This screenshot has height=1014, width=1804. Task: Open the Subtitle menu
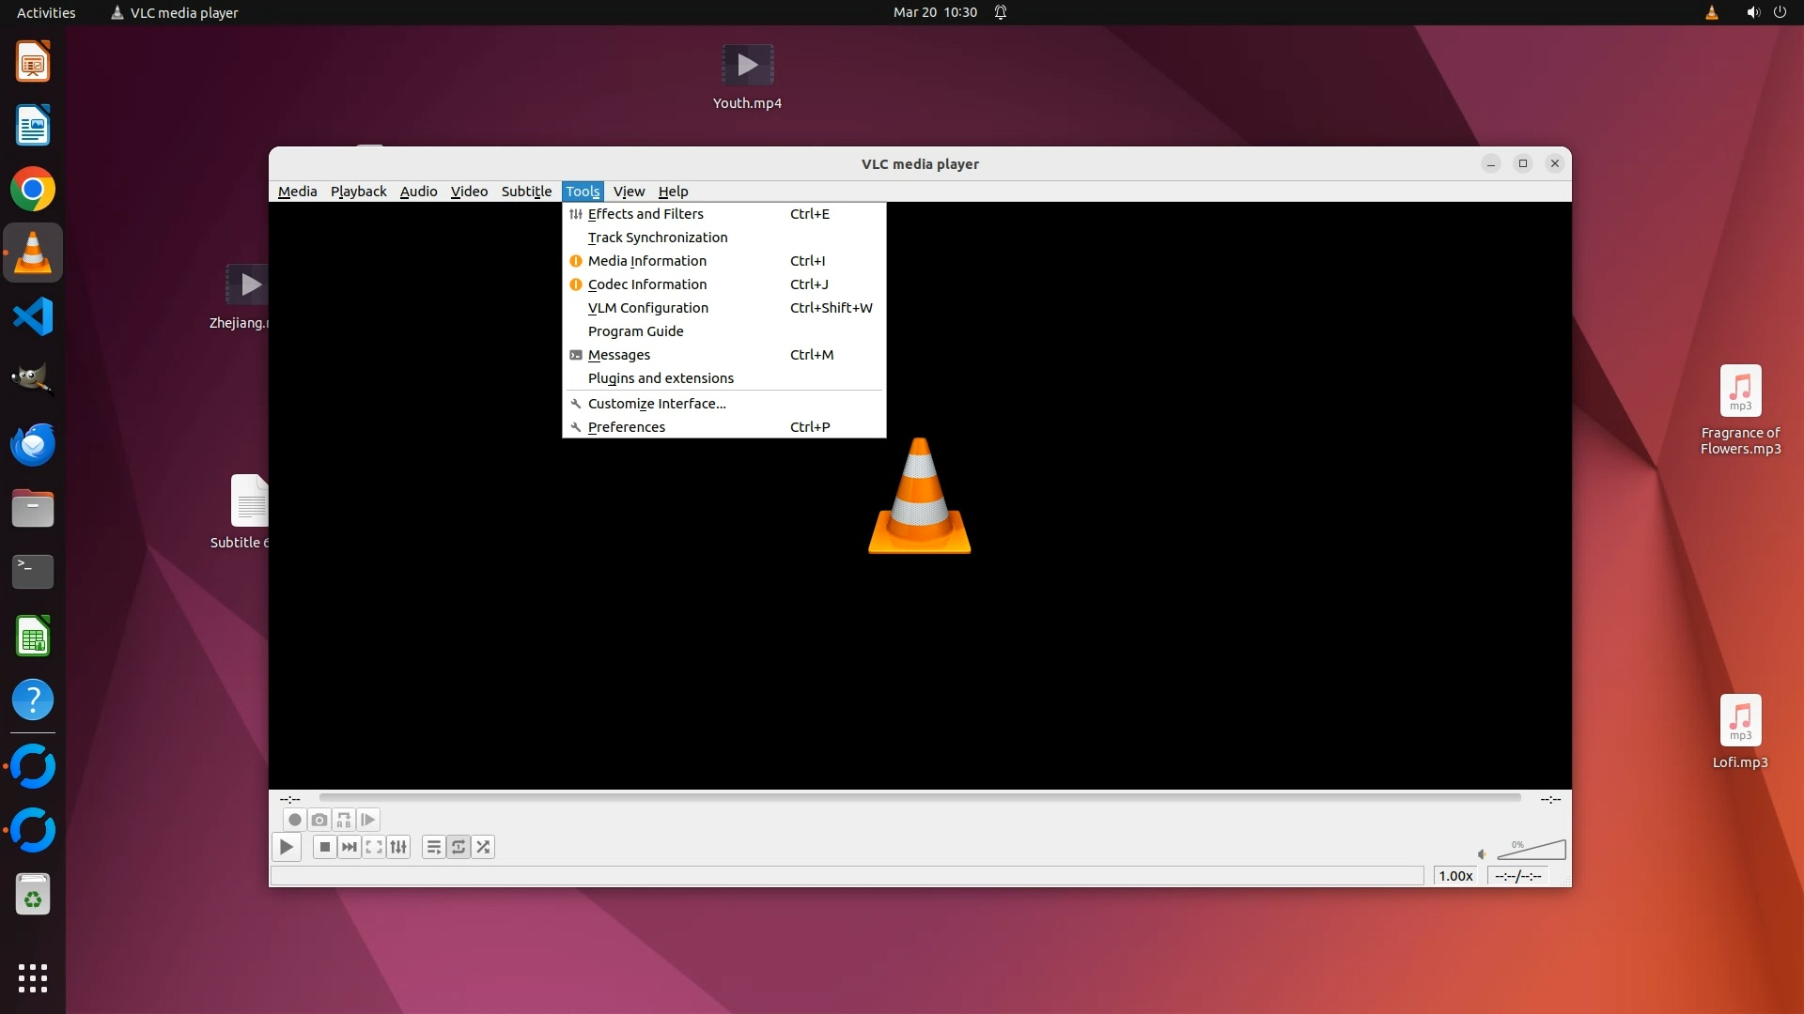tap(526, 192)
